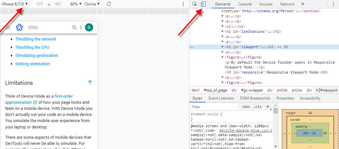
Task: Open the Event Listeners tab
Action: click(x=221, y=98)
